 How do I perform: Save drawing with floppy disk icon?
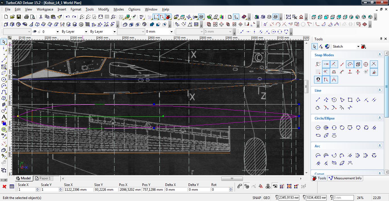(x=19, y=17)
